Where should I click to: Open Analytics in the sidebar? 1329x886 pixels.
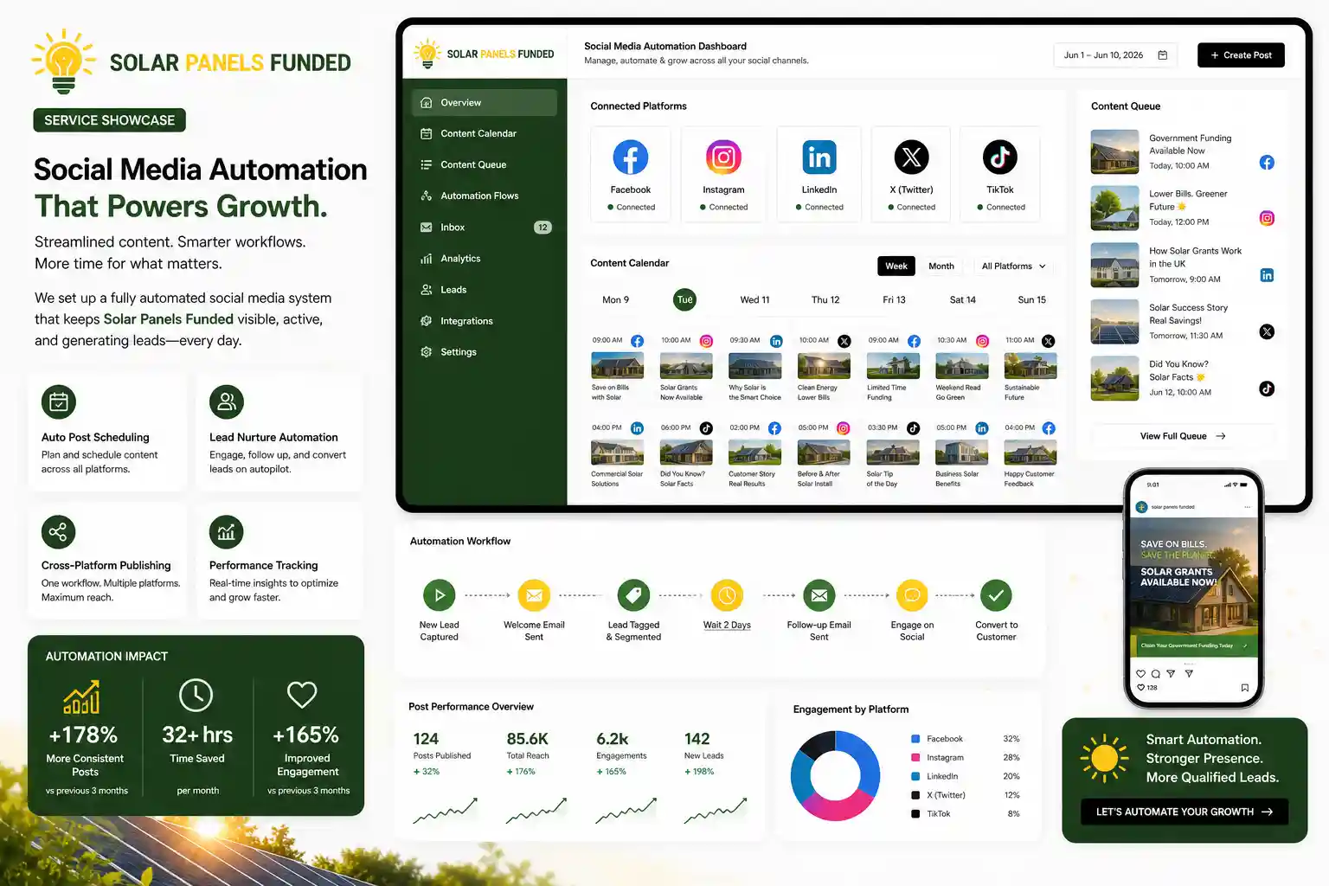click(x=485, y=259)
